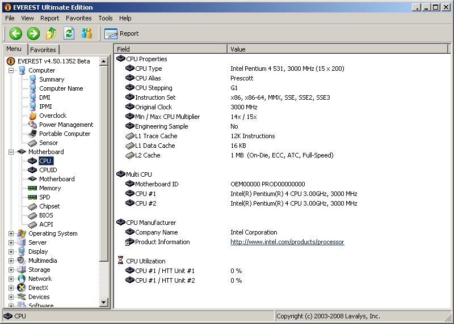
Task: Click the Report toolbar button
Action: point(121,33)
